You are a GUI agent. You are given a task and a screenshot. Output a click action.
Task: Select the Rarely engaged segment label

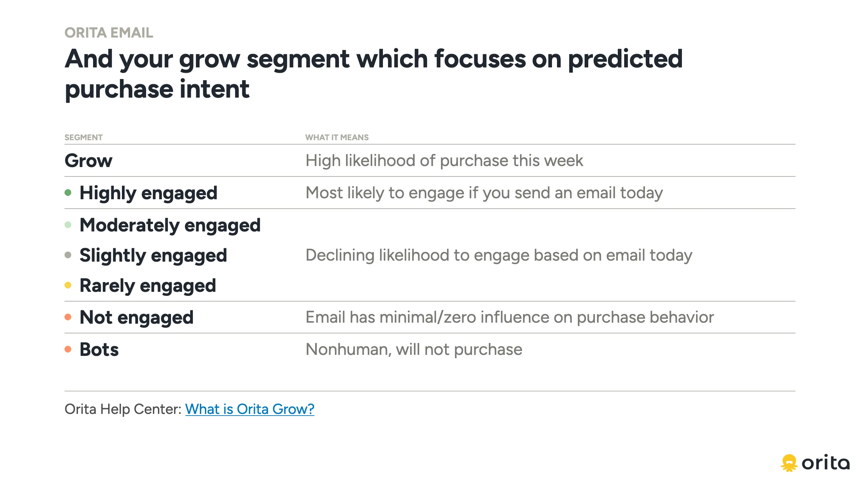[x=148, y=286]
